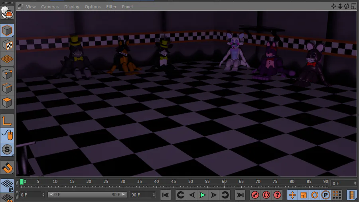Go to end of animation
The height and width of the screenshot is (202, 359).
(240, 195)
